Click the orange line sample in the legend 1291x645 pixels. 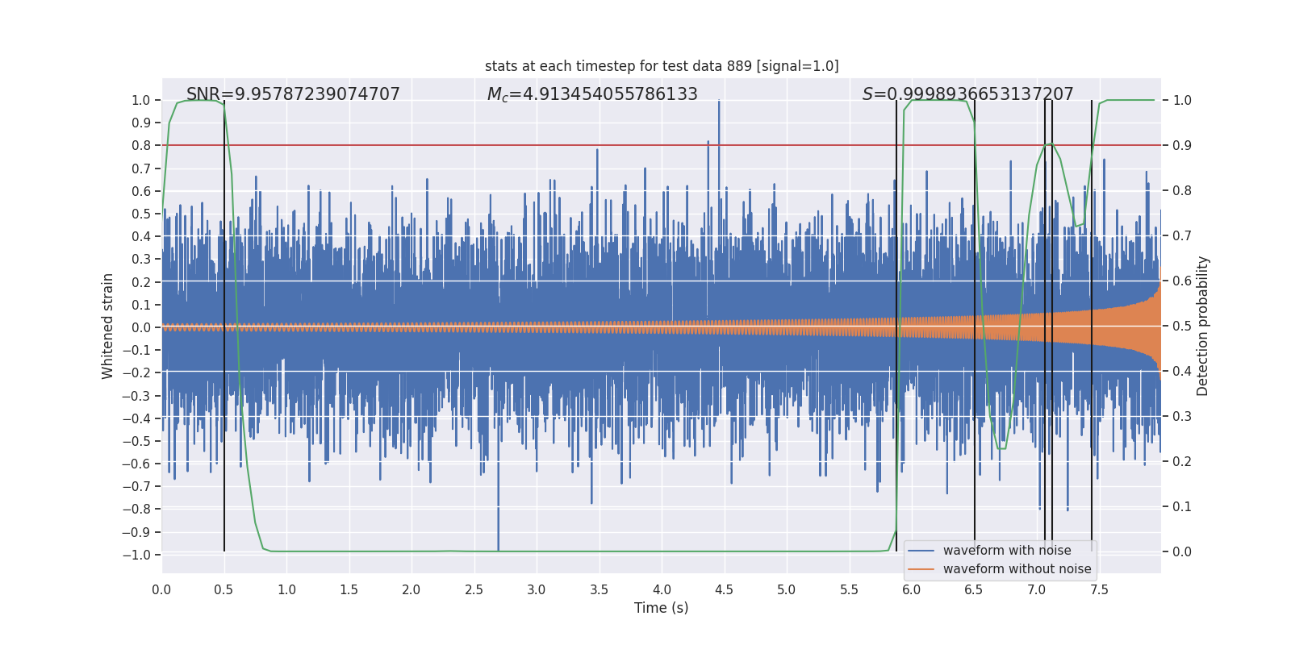921,569
